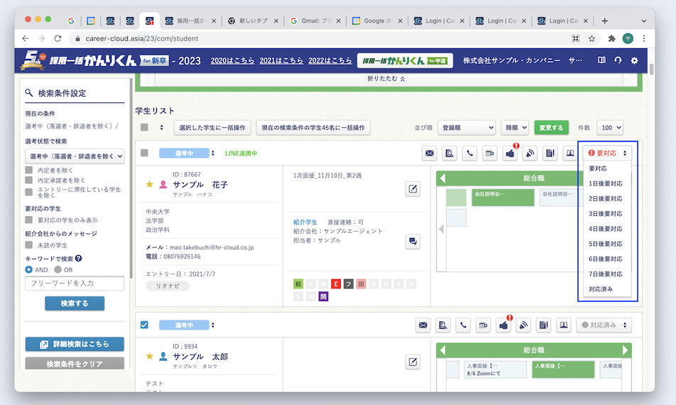Select OR keyword mode

point(58,269)
